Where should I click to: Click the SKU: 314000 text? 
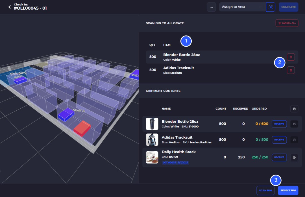pyautogui.click(x=190, y=127)
